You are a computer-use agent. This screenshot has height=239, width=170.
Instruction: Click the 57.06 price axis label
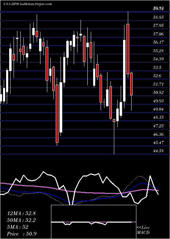[158, 34]
